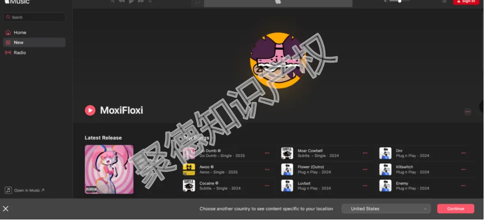The width and height of the screenshot is (487, 221).
Task: Close the country selection banner
Action: click(x=5, y=208)
